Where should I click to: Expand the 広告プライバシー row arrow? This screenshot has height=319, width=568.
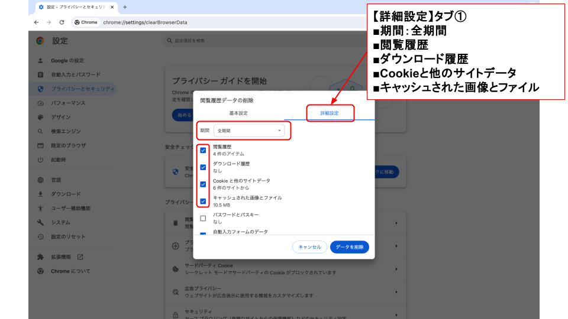pyautogui.click(x=395, y=291)
